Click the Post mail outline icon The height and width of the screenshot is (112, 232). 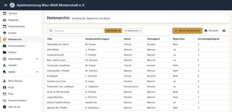click(x=5, y=94)
